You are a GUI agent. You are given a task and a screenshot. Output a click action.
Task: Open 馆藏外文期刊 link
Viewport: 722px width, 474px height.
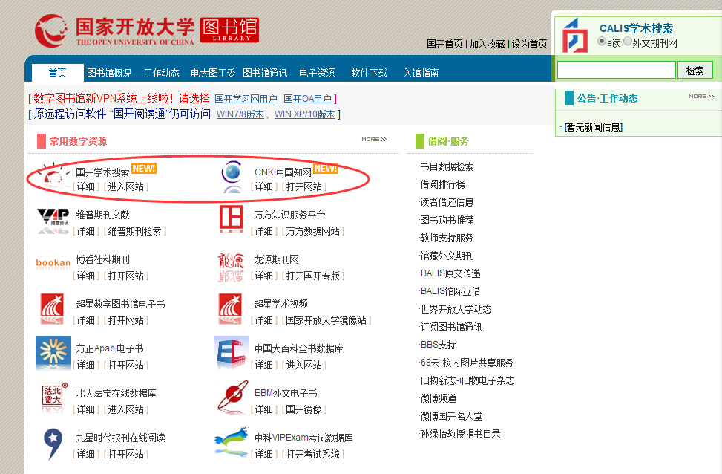coord(447,256)
